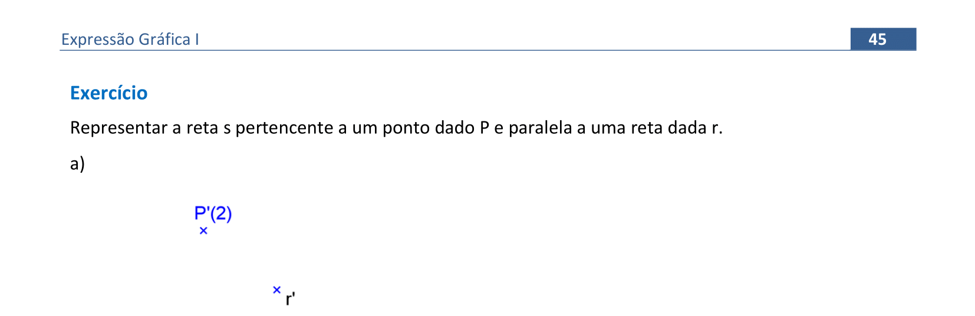Image resolution: width=975 pixels, height=316 pixels.
Task: Click the word "paralela" in the sentence
Action: [x=540, y=128]
